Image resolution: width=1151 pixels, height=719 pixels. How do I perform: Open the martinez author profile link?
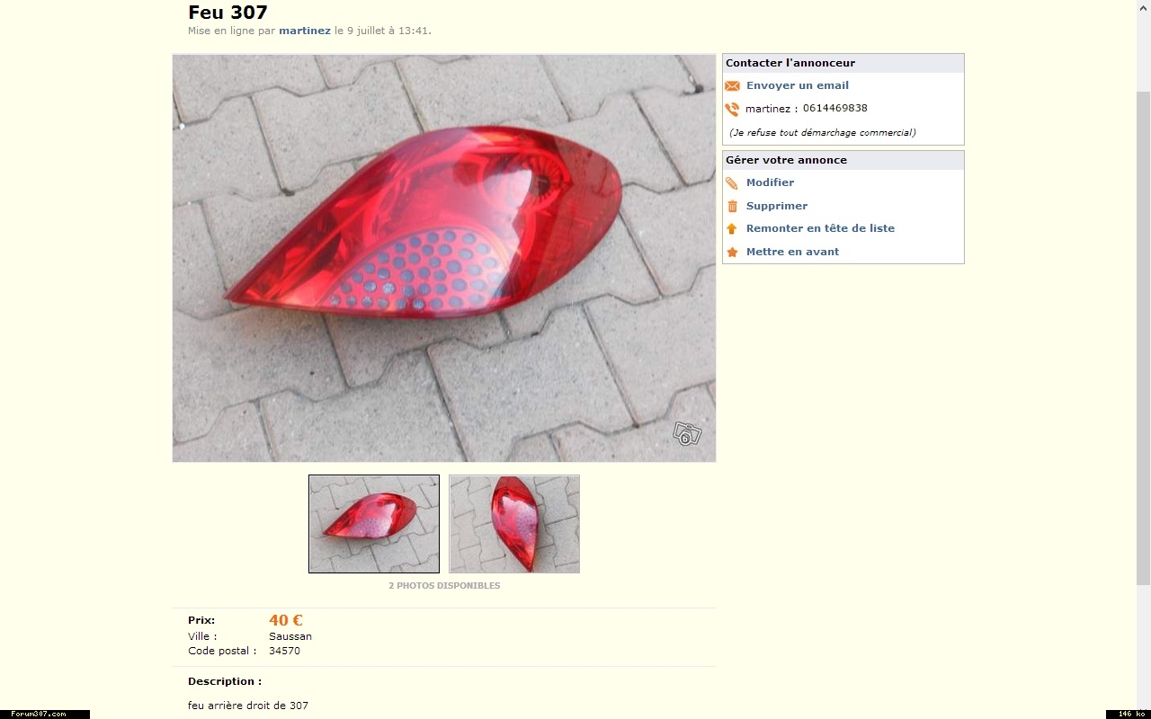tap(305, 31)
